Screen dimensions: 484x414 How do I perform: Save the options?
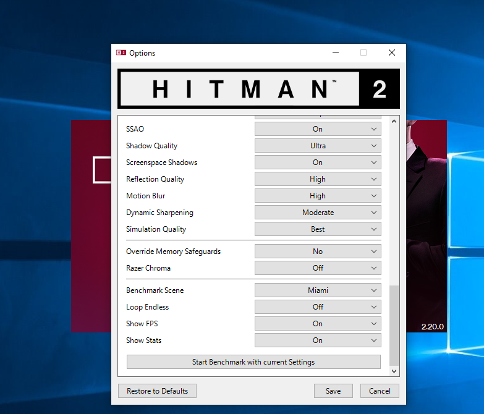click(x=333, y=391)
